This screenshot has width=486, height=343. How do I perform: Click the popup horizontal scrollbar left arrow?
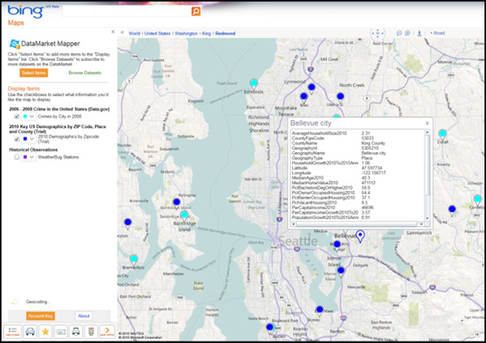click(294, 224)
